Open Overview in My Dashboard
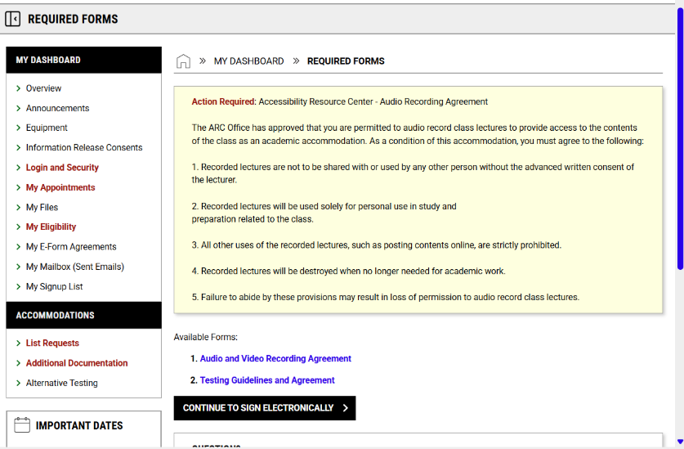The image size is (684, 449). (x=43, y=88)
